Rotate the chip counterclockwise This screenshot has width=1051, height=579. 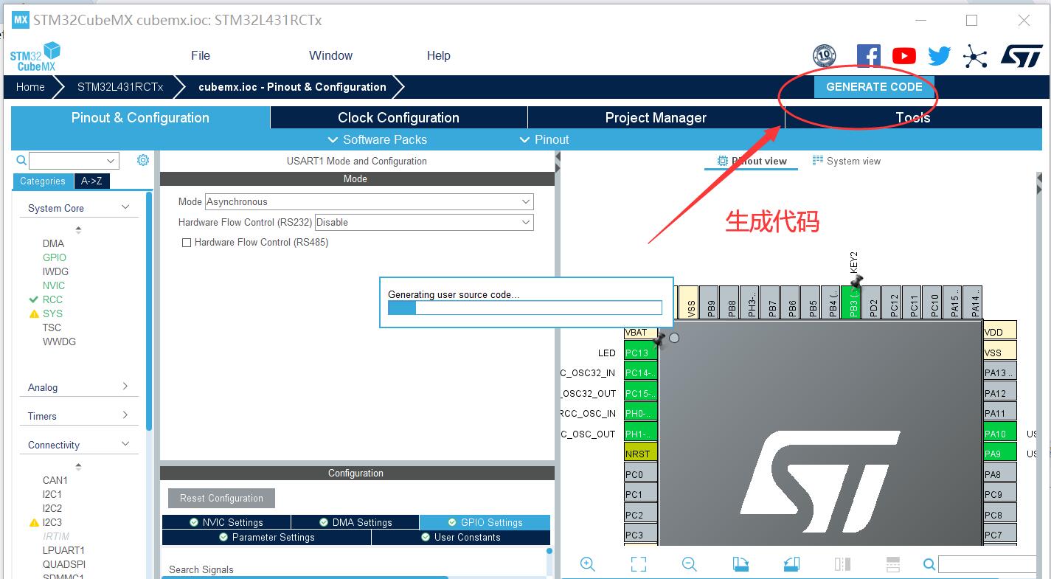click(x=791, y=564)
